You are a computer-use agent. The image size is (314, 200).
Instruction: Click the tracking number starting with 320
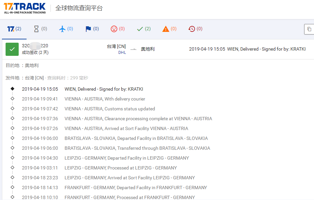(x=35, y=46)
